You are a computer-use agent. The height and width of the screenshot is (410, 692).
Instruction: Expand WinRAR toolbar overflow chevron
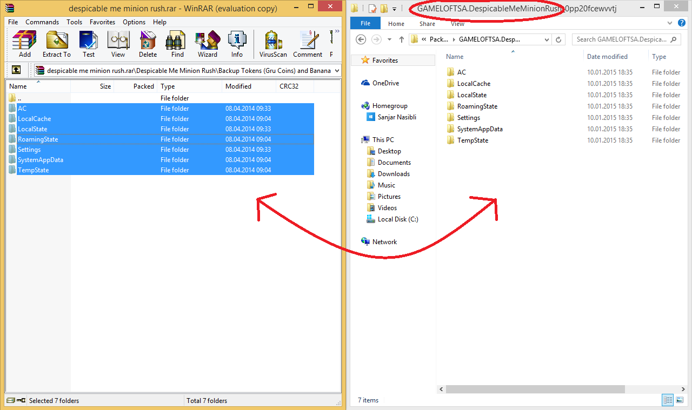[x=337, y=31]
